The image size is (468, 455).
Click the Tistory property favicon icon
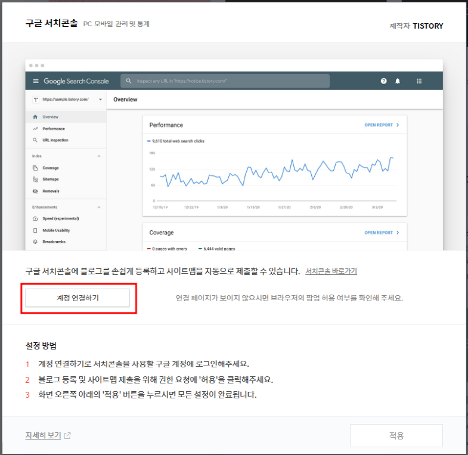point(36,100)
